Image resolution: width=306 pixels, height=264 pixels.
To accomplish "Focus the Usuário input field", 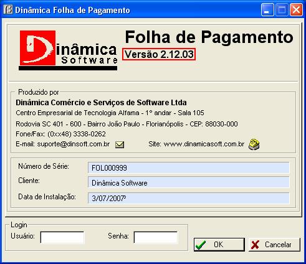I will pyautogui.click(x=62, y=237).
